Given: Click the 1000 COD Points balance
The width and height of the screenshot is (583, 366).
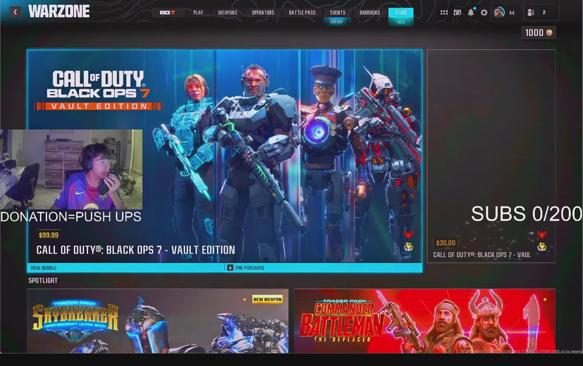Looking at the screenshot, I should pos(538,33).
